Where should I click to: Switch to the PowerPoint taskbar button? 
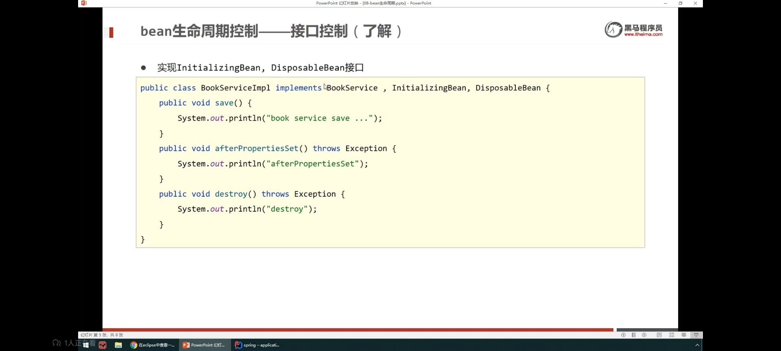[x=204, y=345]
